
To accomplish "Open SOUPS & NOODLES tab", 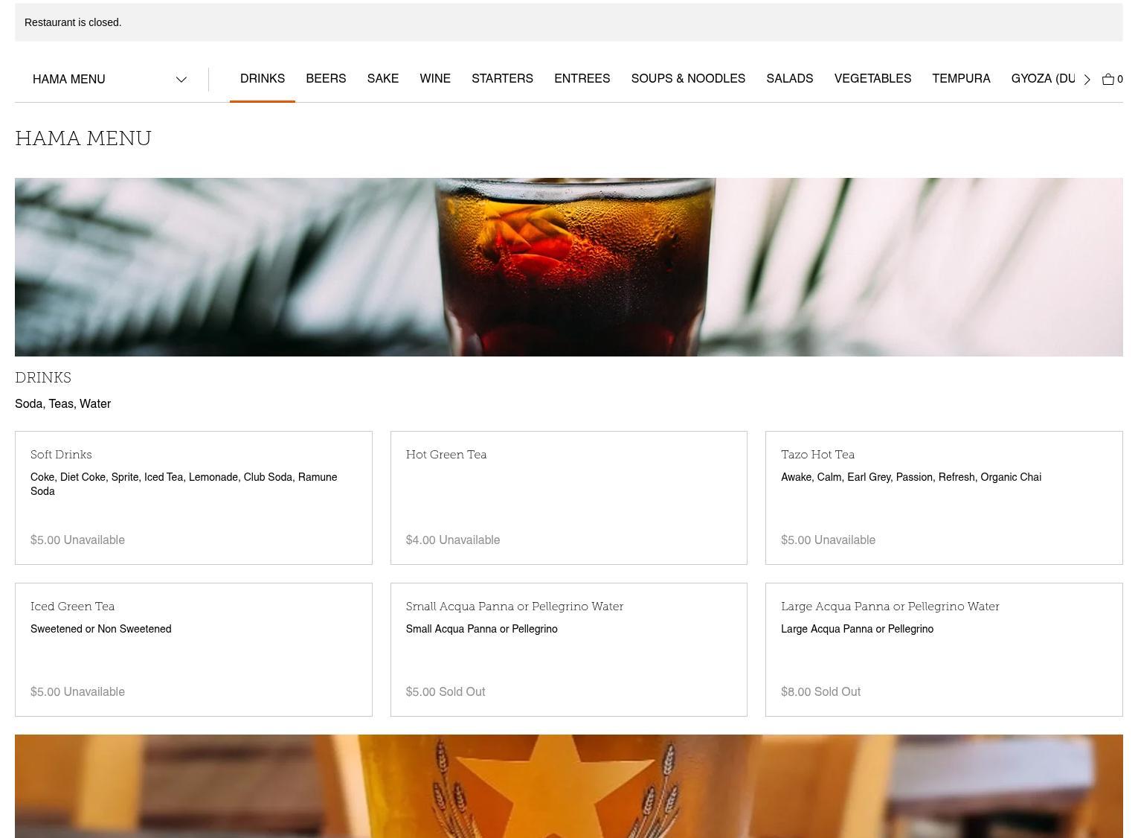I will click(x=687, y=79).
